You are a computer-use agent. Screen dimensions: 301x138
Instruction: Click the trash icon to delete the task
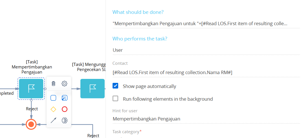pyautogui.click(x=53, y=83)
